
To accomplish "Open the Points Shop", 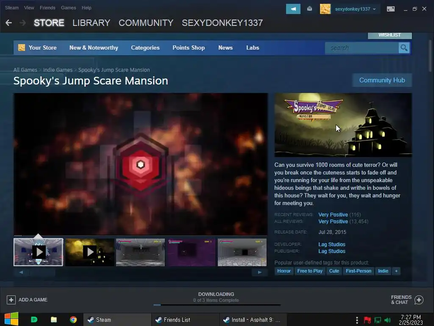I will pos(189,48).
